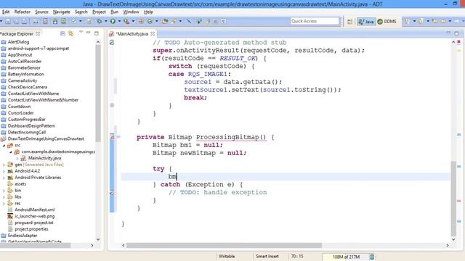Viewport: 465px width, 261px height.
Task: Open New Java Class dropdown arrow
Action: (157, 21)
